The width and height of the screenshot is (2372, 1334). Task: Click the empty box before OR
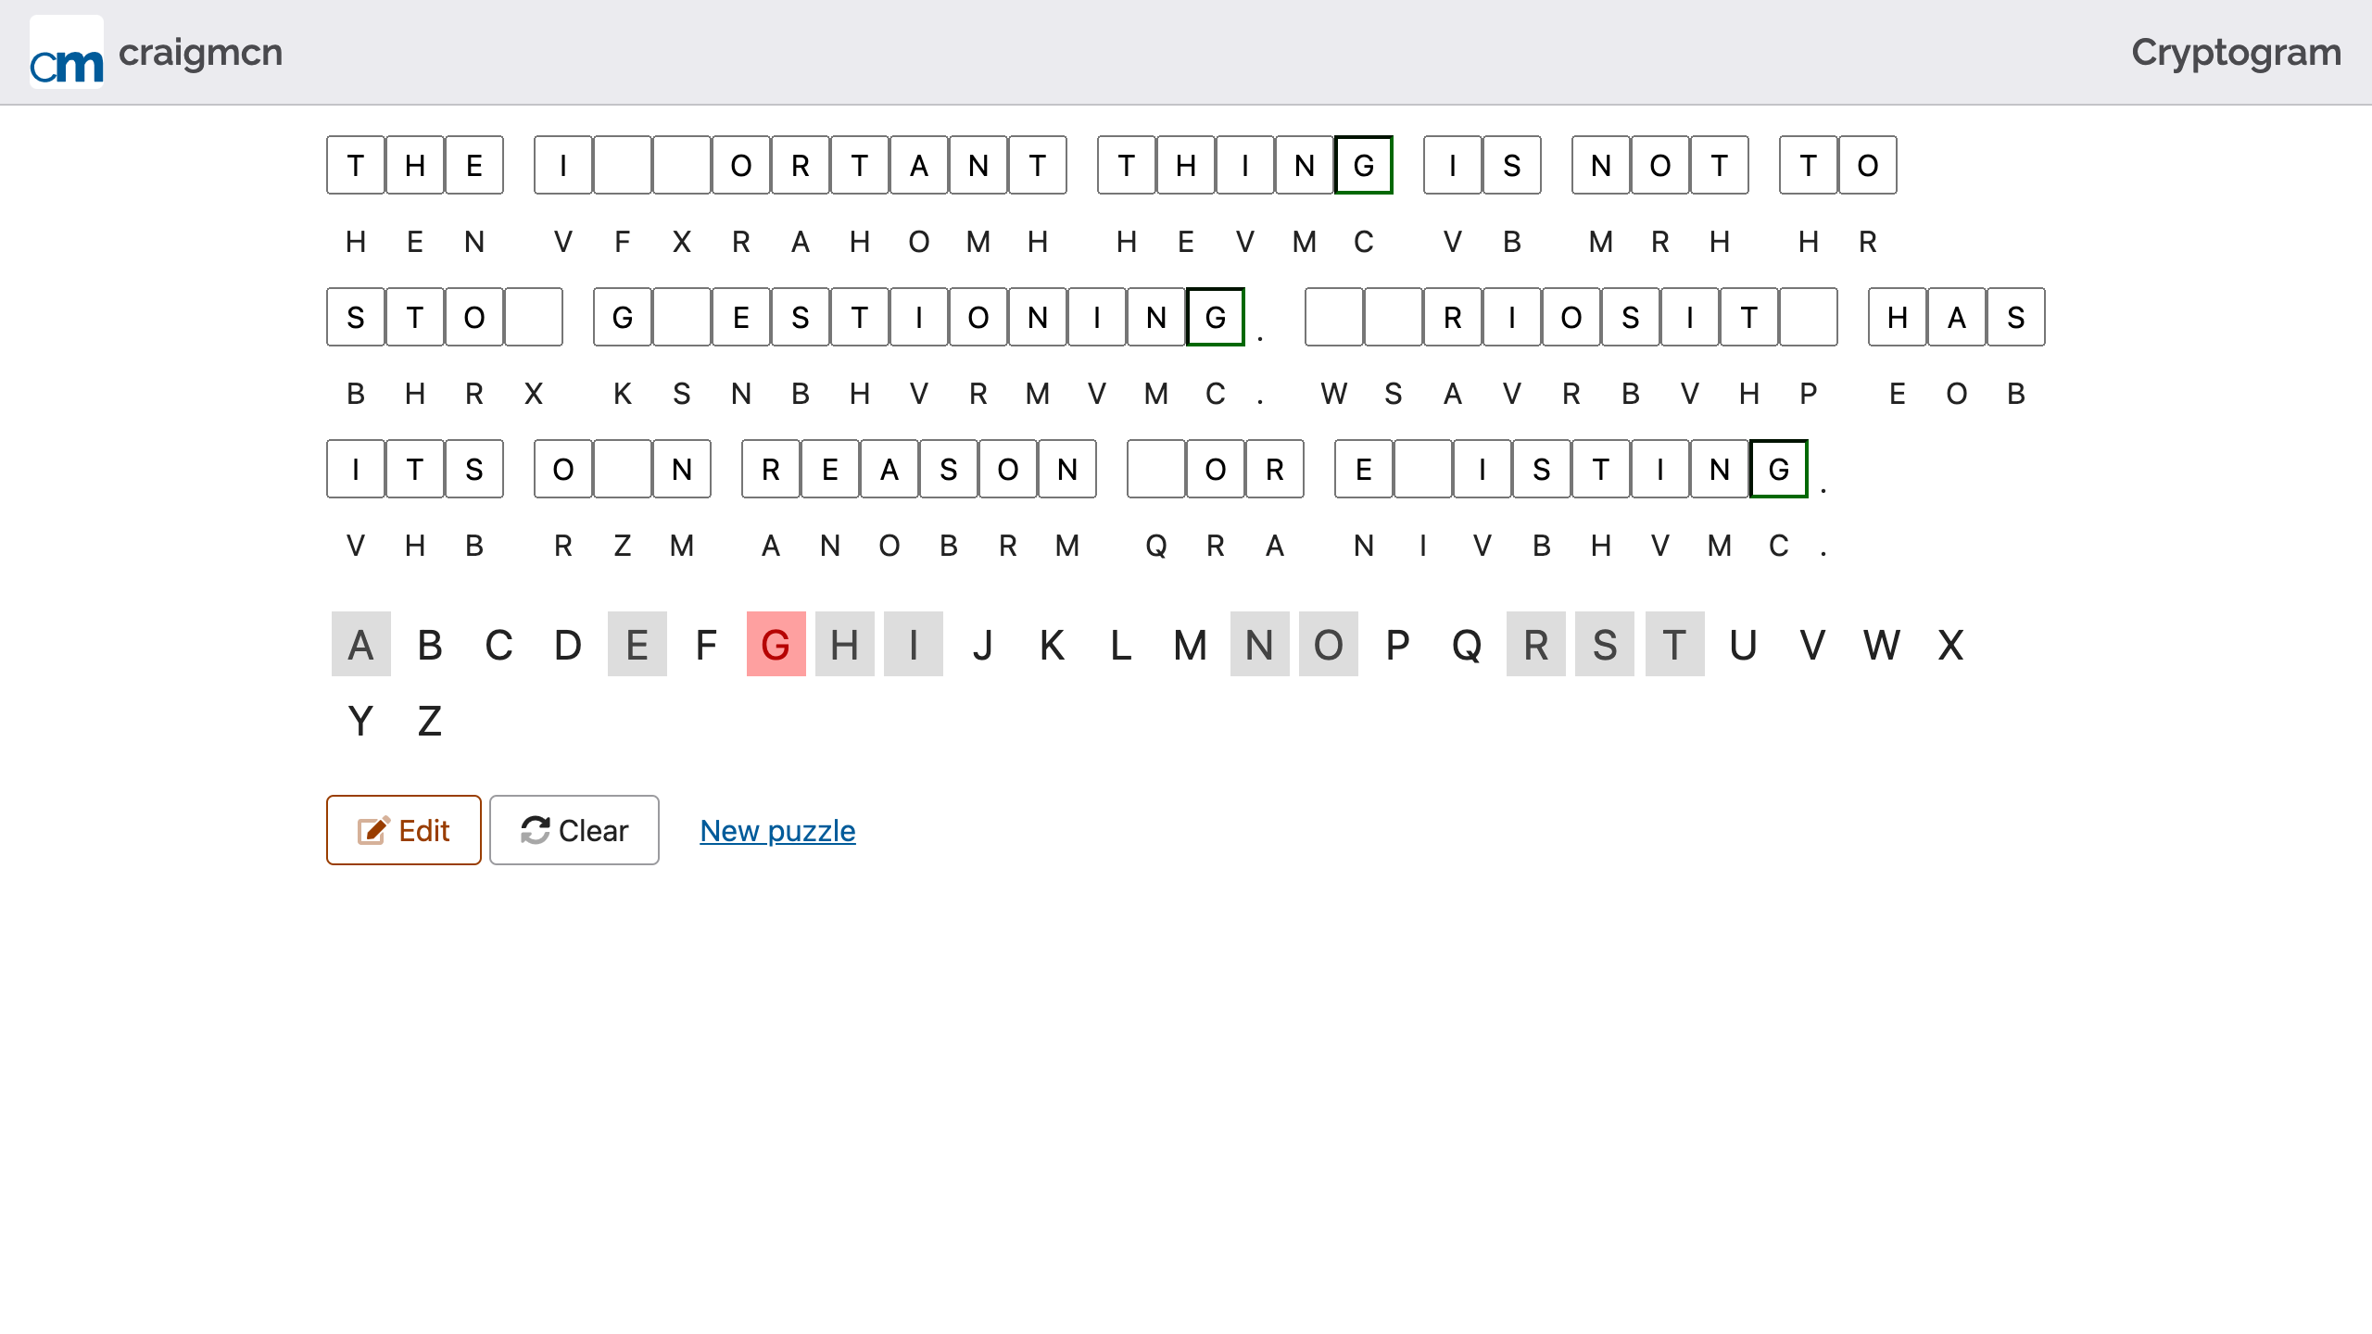tap(1156, 470)
